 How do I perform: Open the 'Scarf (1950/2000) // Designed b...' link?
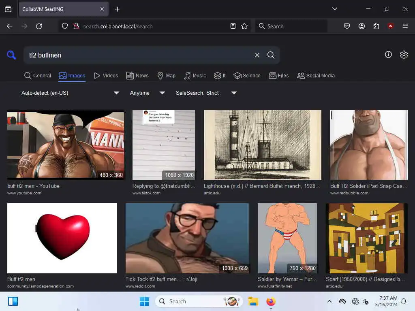point(365,279)
